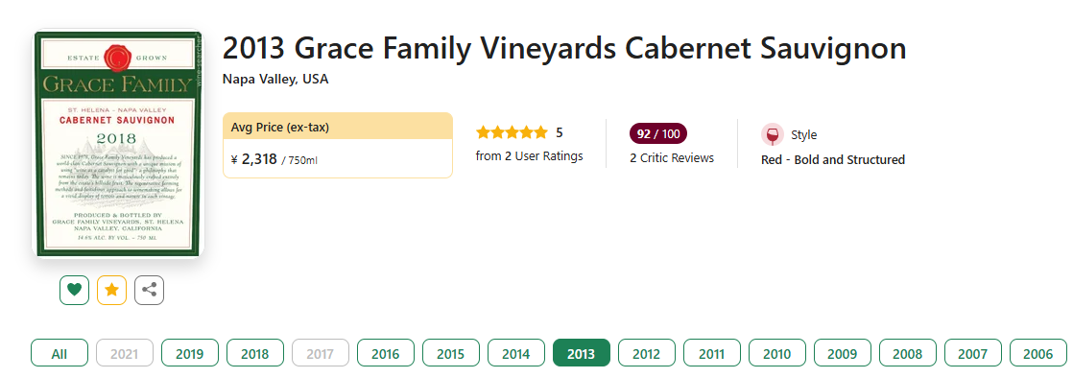Image resolution: width=1073 pixels, height=378 pixels.
Task: Select the All vintages tab
Action: (60, 353)
